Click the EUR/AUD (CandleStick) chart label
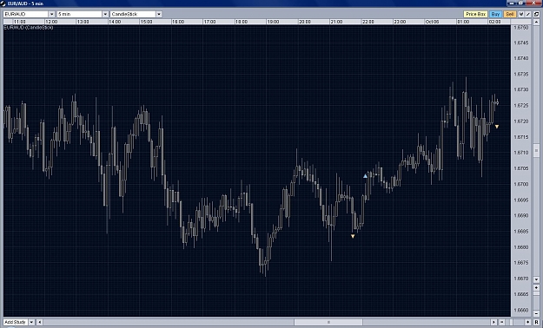This screenshot has width=543, height=328. (x=29, y=28)
